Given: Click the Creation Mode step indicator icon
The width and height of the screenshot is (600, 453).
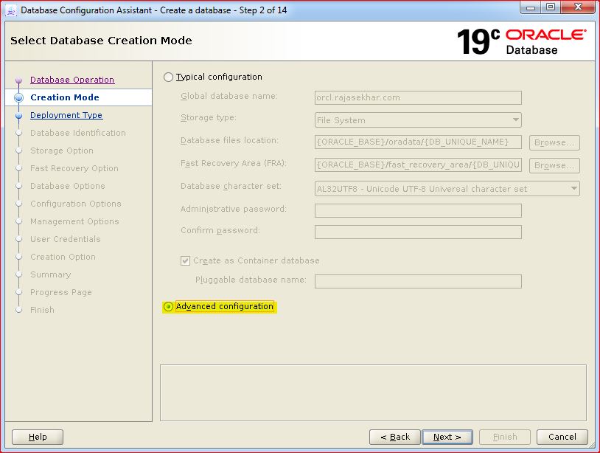Looking at the screenshot, I should click(x=19, y=97).
